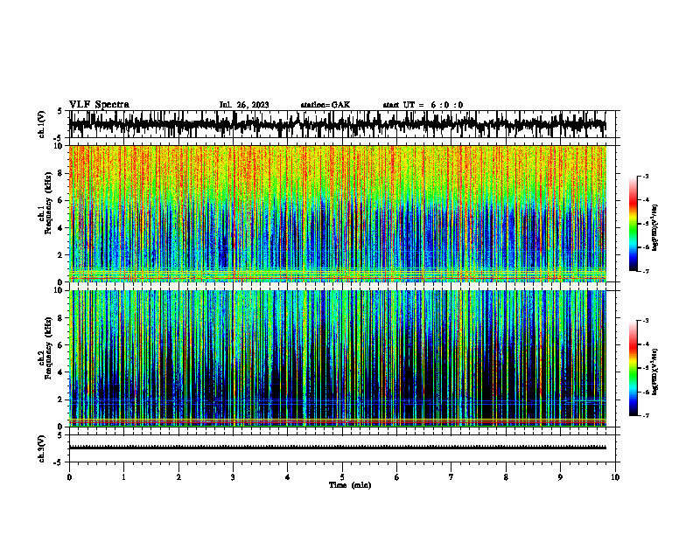
Task: Click the ch.1(V) axis "5" tick label
Action: pyautogui.click(x=60, y=112)
